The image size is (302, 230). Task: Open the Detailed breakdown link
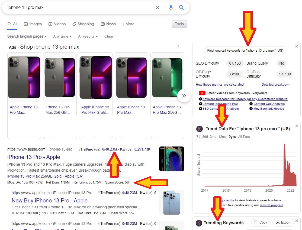click(x=276, y=85)
